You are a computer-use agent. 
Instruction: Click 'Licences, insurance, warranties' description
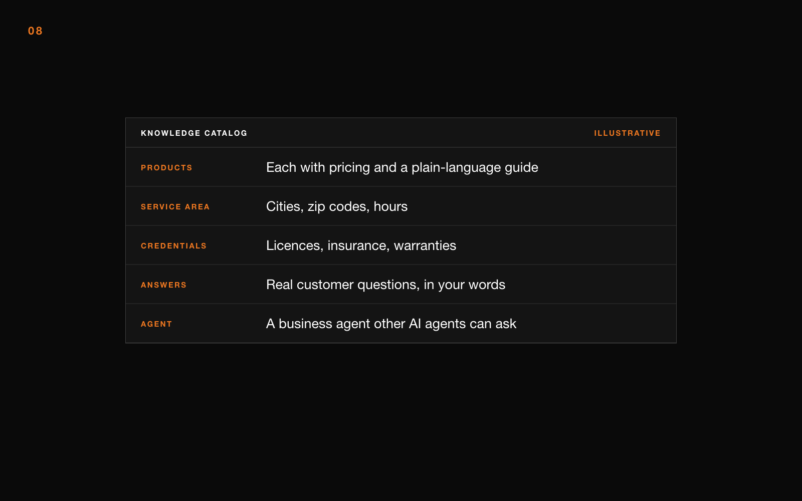[x=361, y=245]
